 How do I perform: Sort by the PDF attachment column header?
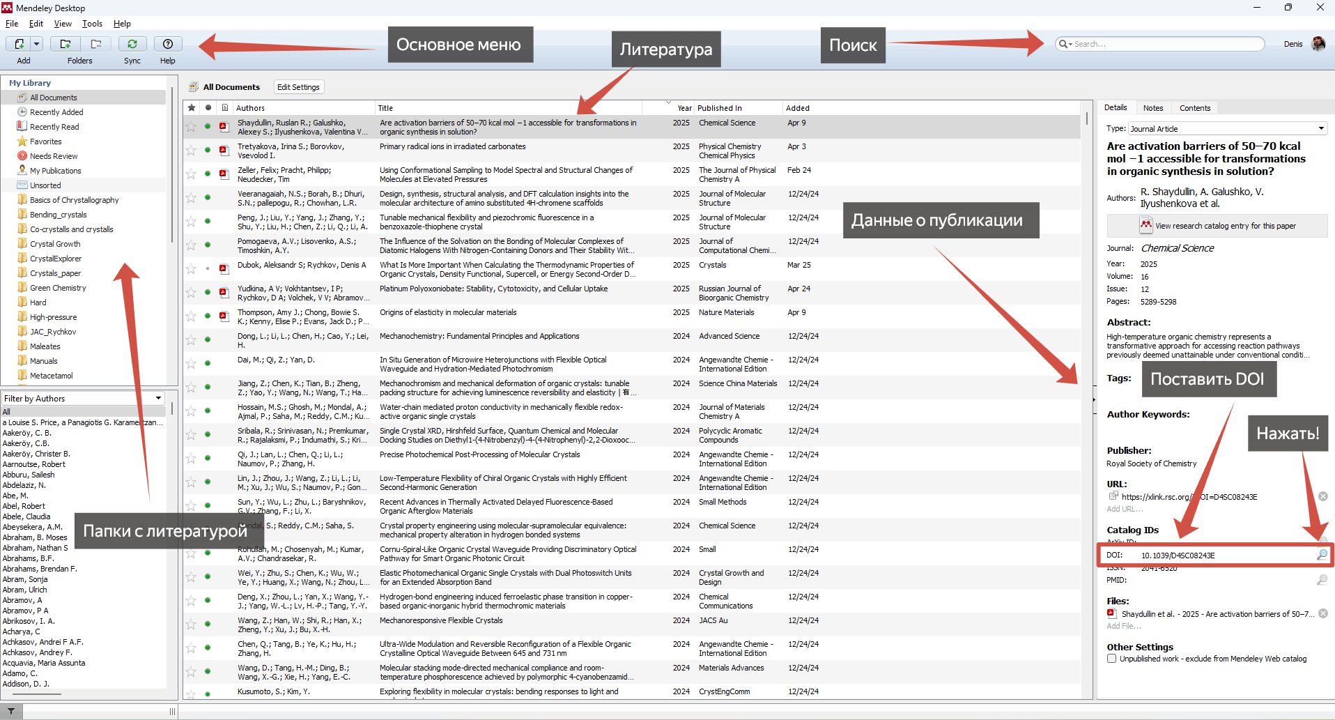point(224,108)
